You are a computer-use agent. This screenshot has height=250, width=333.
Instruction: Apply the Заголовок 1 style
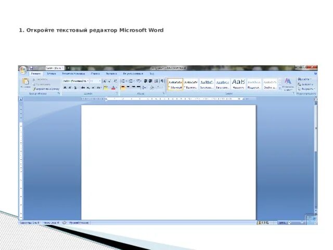coord(207,84)
